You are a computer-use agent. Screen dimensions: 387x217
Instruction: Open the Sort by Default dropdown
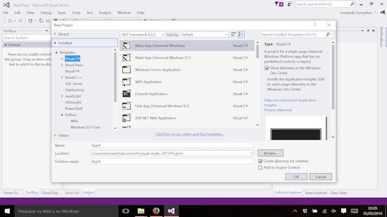(x=204, y=34)
